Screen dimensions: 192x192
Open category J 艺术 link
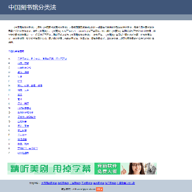[20, 99]
